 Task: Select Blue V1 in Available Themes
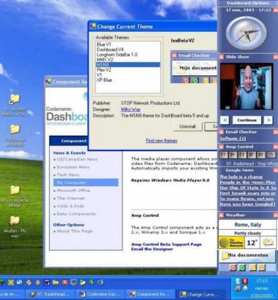[127, 44]
